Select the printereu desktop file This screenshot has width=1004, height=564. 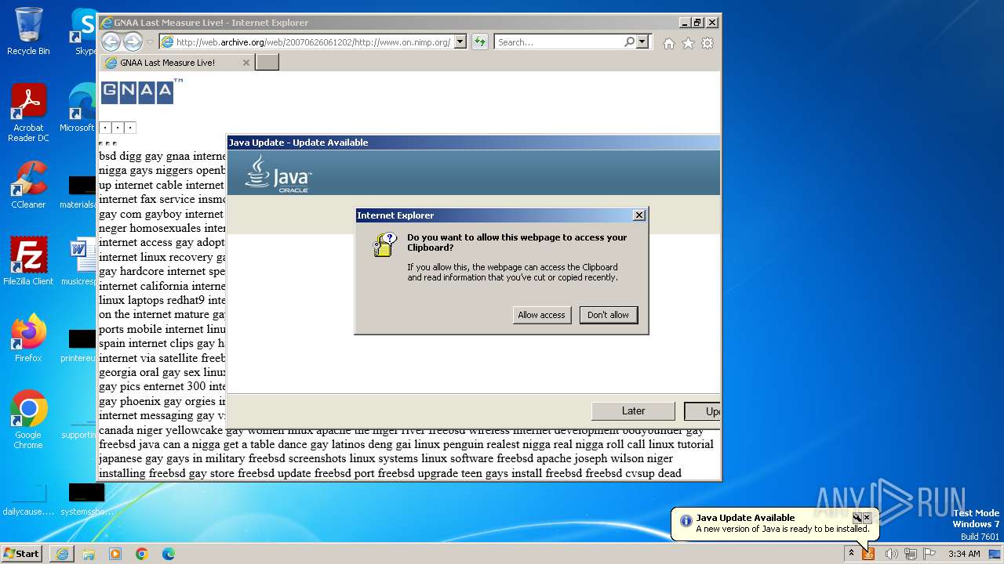82,345
